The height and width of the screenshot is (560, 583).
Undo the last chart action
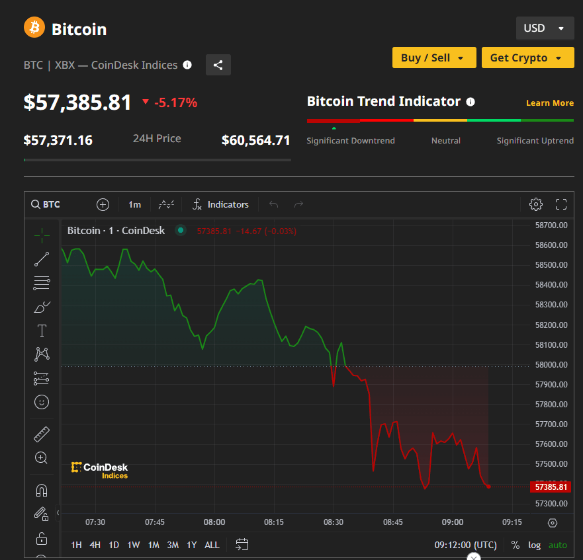coord(274,204)
